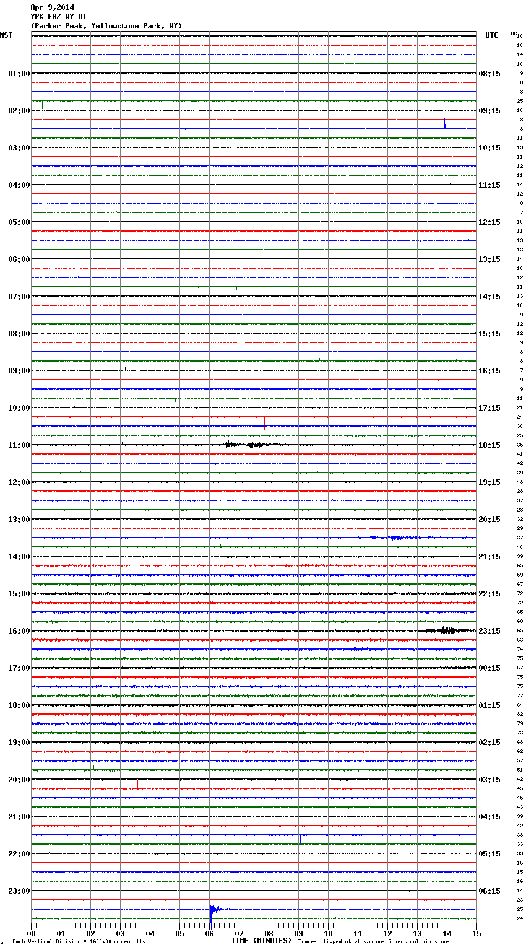Click the 'DC' column heading

pyautogui.click(x=514, y=33)
